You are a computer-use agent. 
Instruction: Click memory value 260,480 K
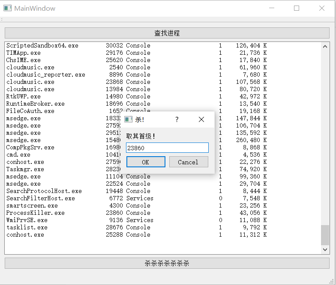[251, 140]
